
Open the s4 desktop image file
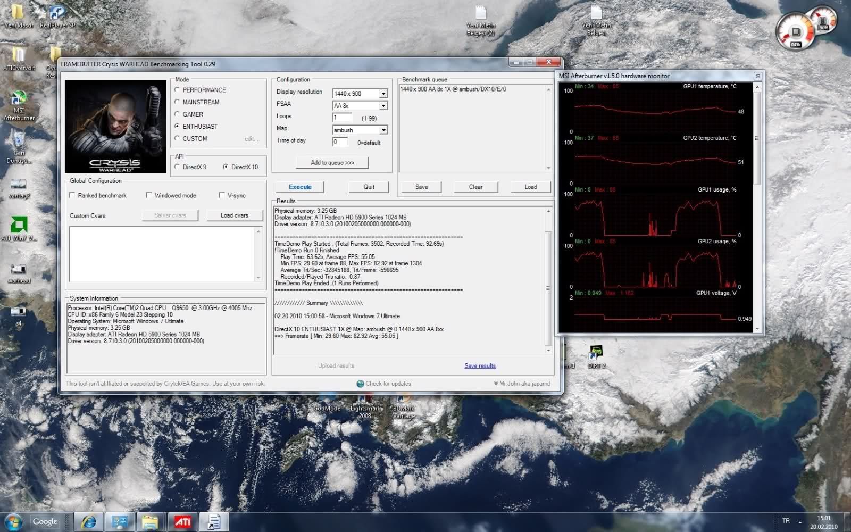[19, 314]
